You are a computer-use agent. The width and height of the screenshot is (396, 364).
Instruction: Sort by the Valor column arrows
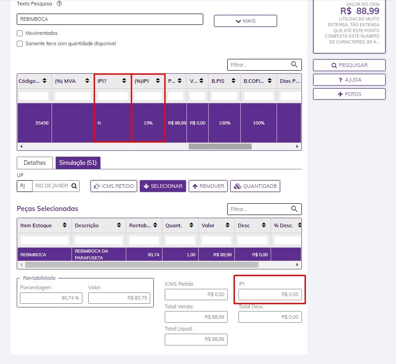(228, 225)
